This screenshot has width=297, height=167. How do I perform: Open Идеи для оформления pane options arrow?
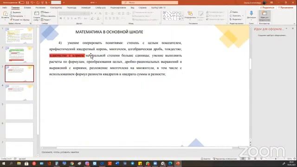(286, 29)
